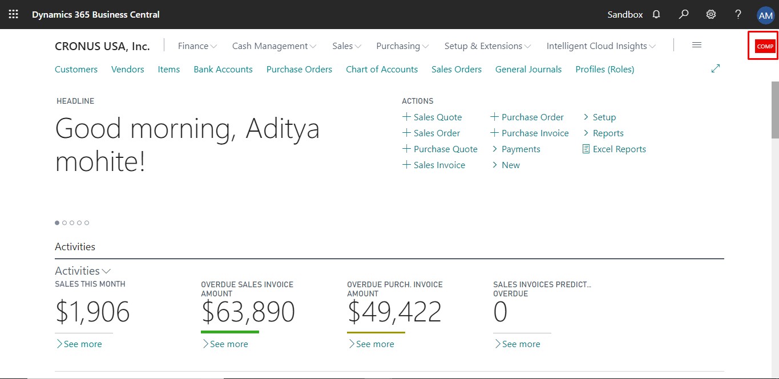Screen dimensions: 779x379
Task: Open the Cash Management dropdown menu
Action: (x=274, y=46)
